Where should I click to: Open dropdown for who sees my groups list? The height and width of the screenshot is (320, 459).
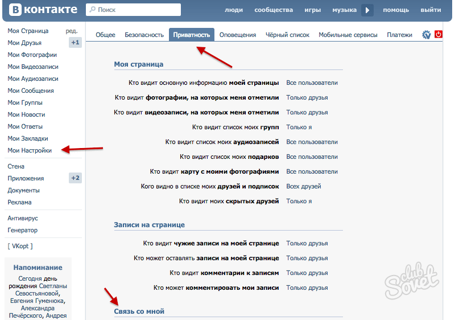pos(299,127)
